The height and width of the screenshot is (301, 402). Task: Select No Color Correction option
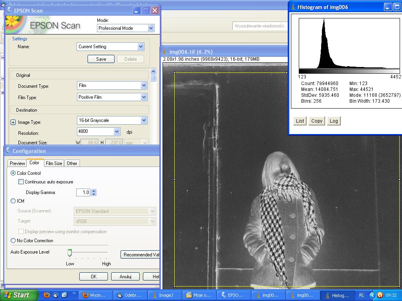tap(13, 241)
